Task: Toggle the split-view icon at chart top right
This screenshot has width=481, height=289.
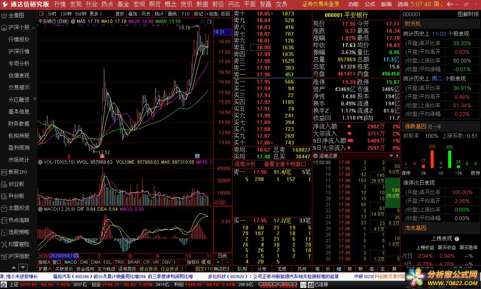Action: pyautogui.click(x=209, y=21)
